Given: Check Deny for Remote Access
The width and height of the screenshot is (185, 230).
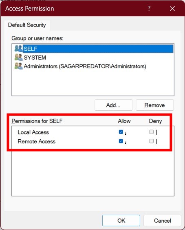Looking at the screenshot, I should [151, 141].
